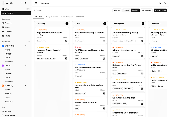Viewport: 169px width, 117px height.
Task: Click the Design team icon
Action: coord(3,66)
